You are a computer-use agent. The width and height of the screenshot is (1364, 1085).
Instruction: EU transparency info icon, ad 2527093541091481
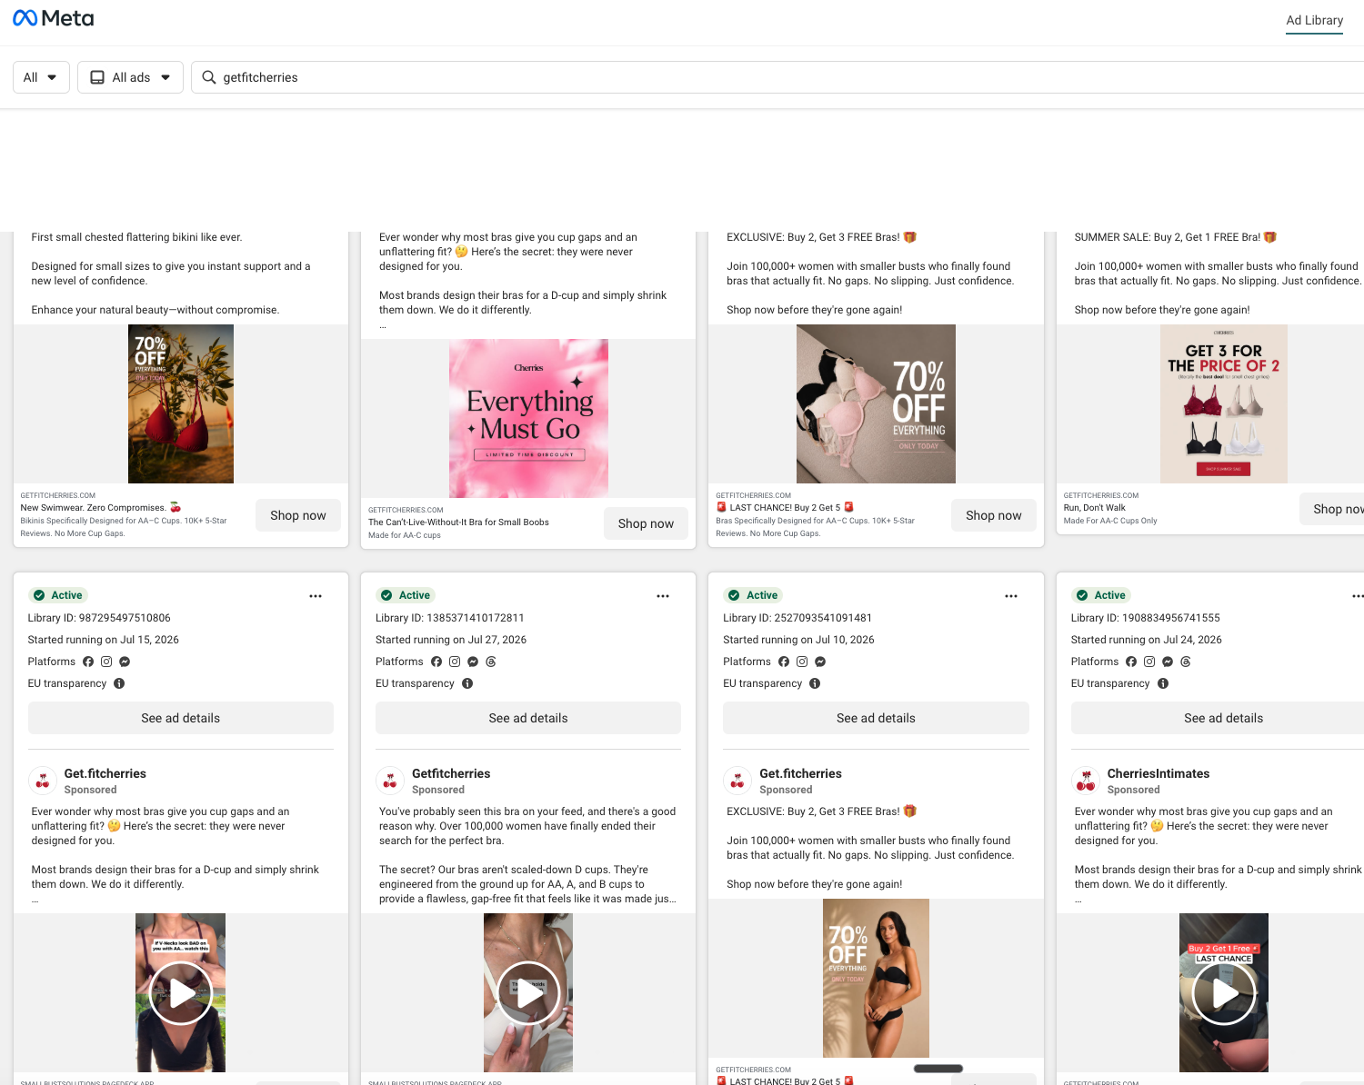815,683
